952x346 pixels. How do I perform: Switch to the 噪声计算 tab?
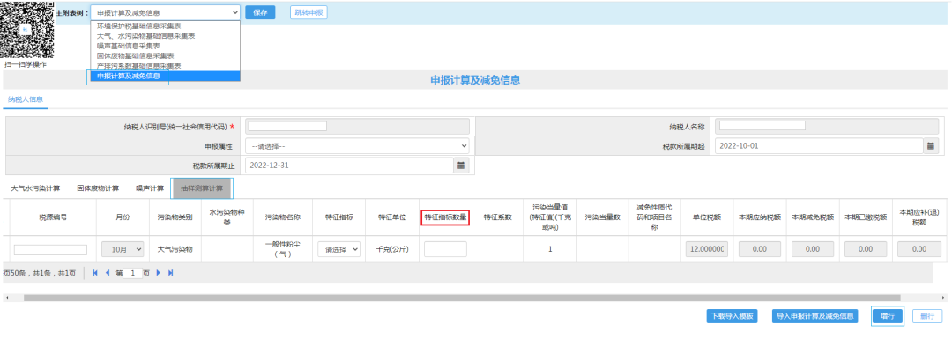(x=150, y=188)
